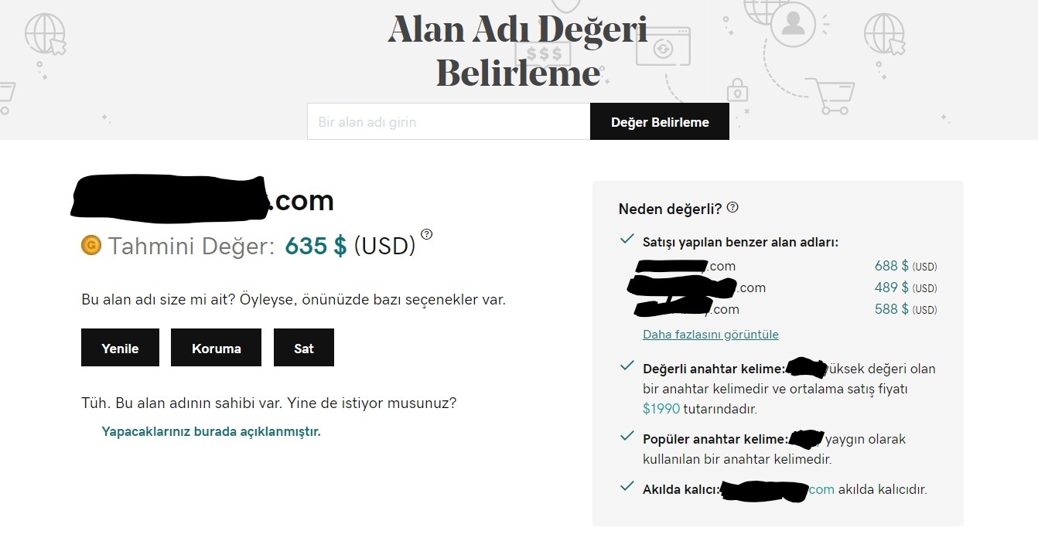
Task: Click the Koruma button
Action: 216,348
